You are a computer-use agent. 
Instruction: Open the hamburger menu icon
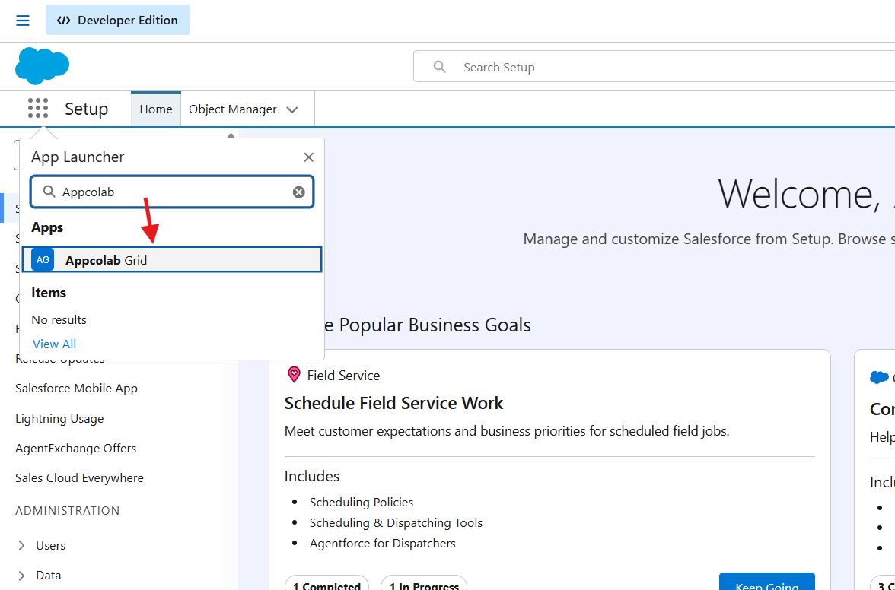click(x=23, y=21)
